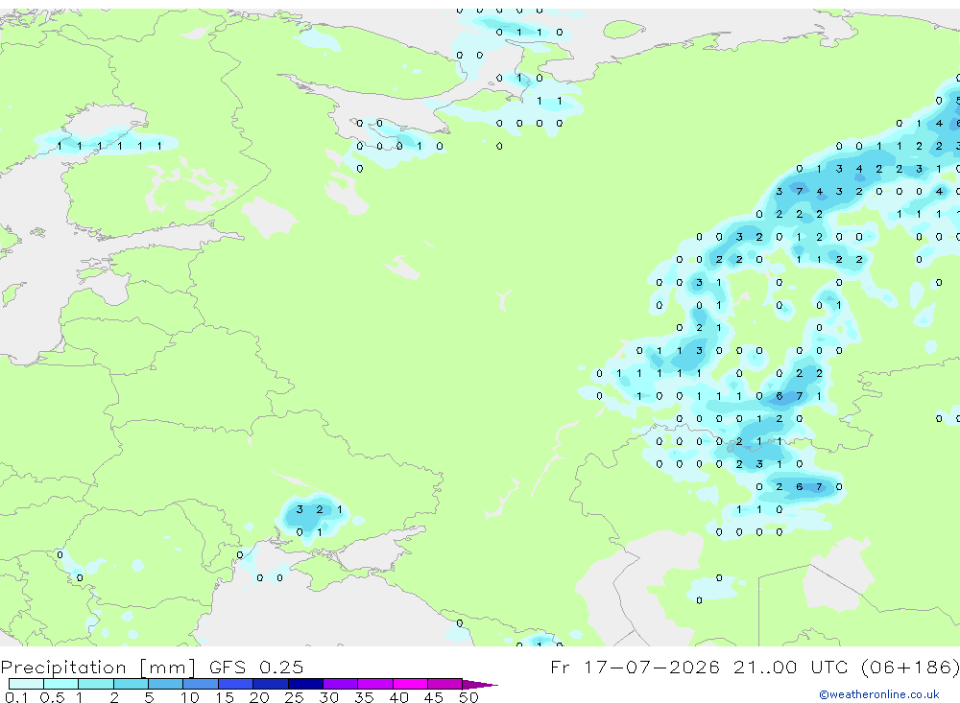Click the 0.1–0.5 mm palest legend swatch

click(26, 684)
